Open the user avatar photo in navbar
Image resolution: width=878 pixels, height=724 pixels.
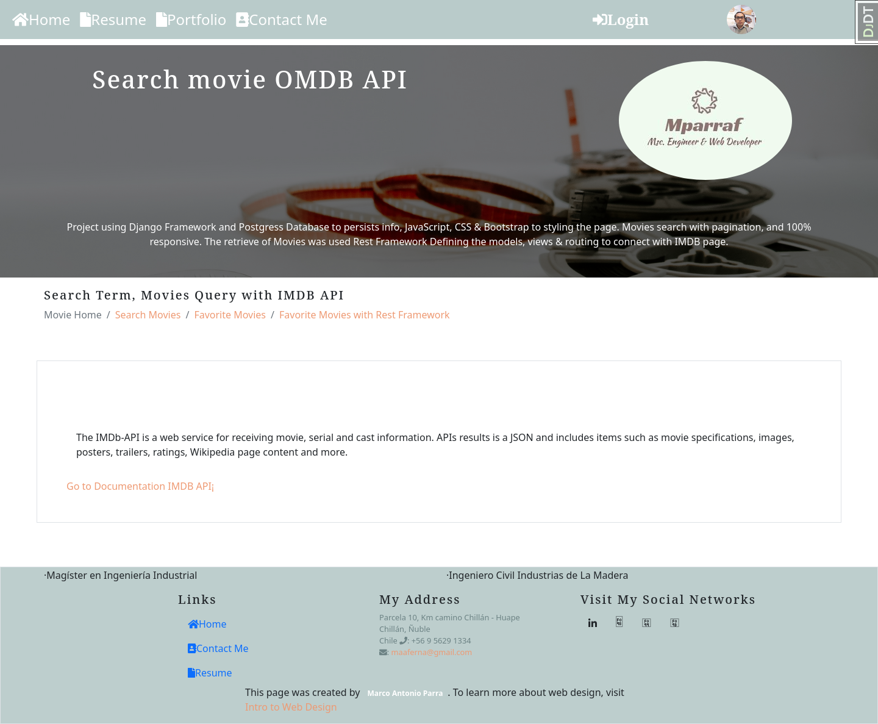point(741,20)
